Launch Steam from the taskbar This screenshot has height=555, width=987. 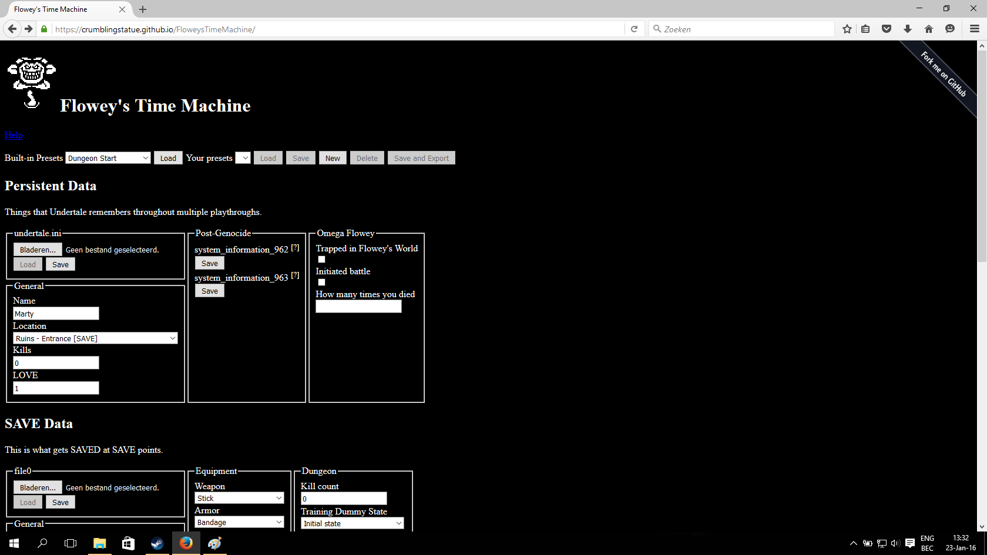[157, 543]
